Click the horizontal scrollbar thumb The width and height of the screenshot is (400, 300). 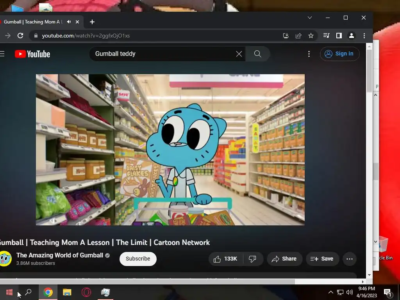(x=147, y=282)
